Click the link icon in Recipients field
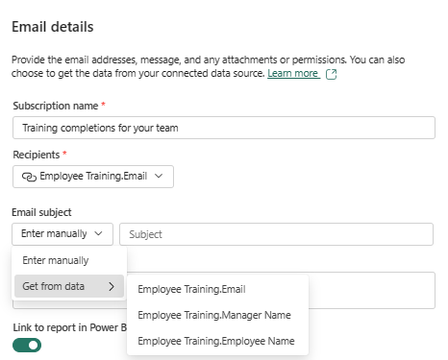448x360 pixels. pyautogui.click(x=29, y=177)
